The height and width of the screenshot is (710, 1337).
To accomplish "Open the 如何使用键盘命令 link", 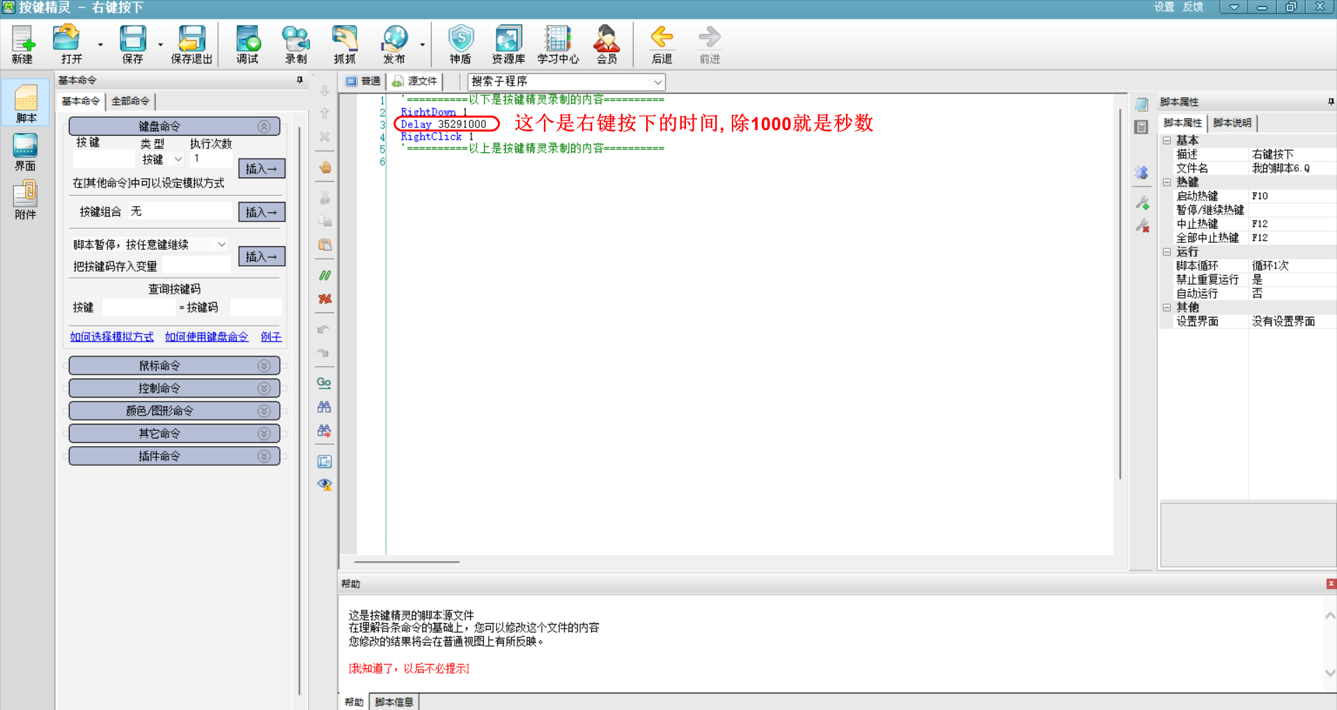I will pos(206,337).
